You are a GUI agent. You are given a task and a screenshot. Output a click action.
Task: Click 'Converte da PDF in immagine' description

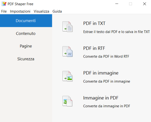(x=107, y=81)
